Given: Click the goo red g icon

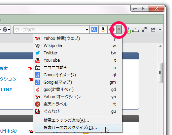Looking at the screenshot, I should [x=38, y=90].
